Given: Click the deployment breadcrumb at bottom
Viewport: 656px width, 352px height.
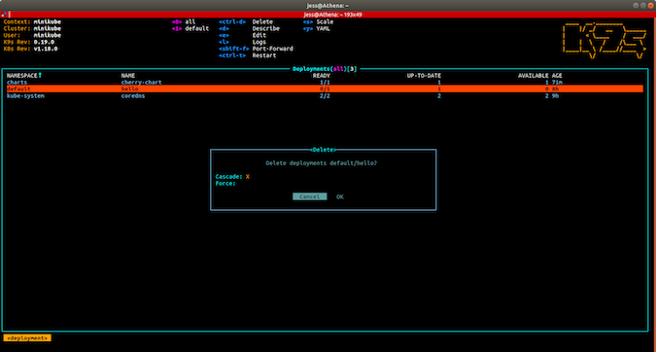Looking at the screenshot, I should pyautogui.click(x=27, y=337).
